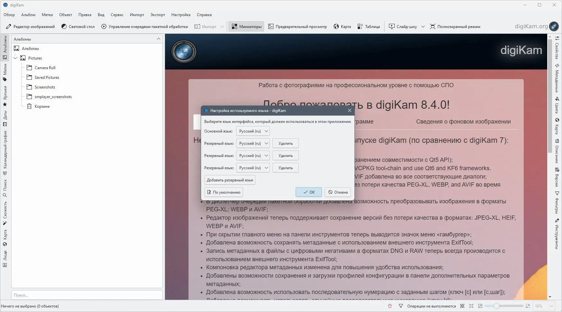Show the Ярлыки star tab

click(5, 96)
